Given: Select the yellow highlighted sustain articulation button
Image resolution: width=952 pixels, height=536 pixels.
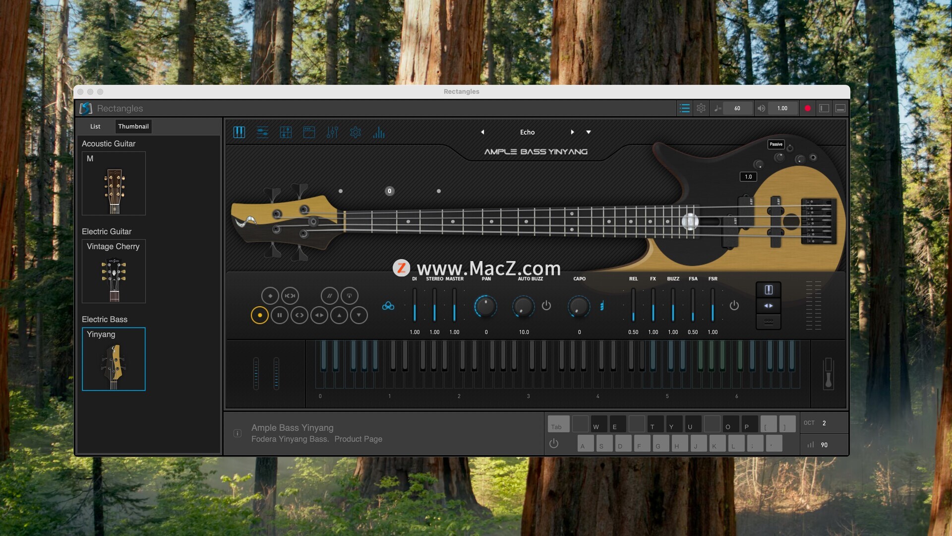Looking at the screenshot, I should click(260, 315).
